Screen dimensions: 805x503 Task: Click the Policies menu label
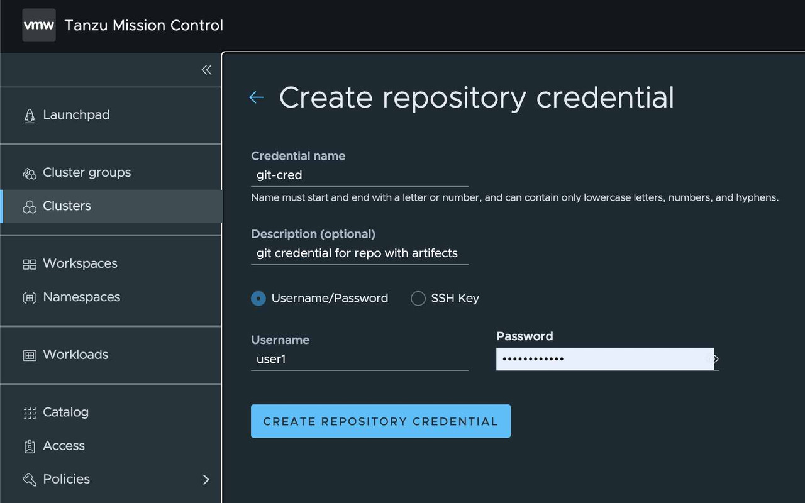(67, 479)
